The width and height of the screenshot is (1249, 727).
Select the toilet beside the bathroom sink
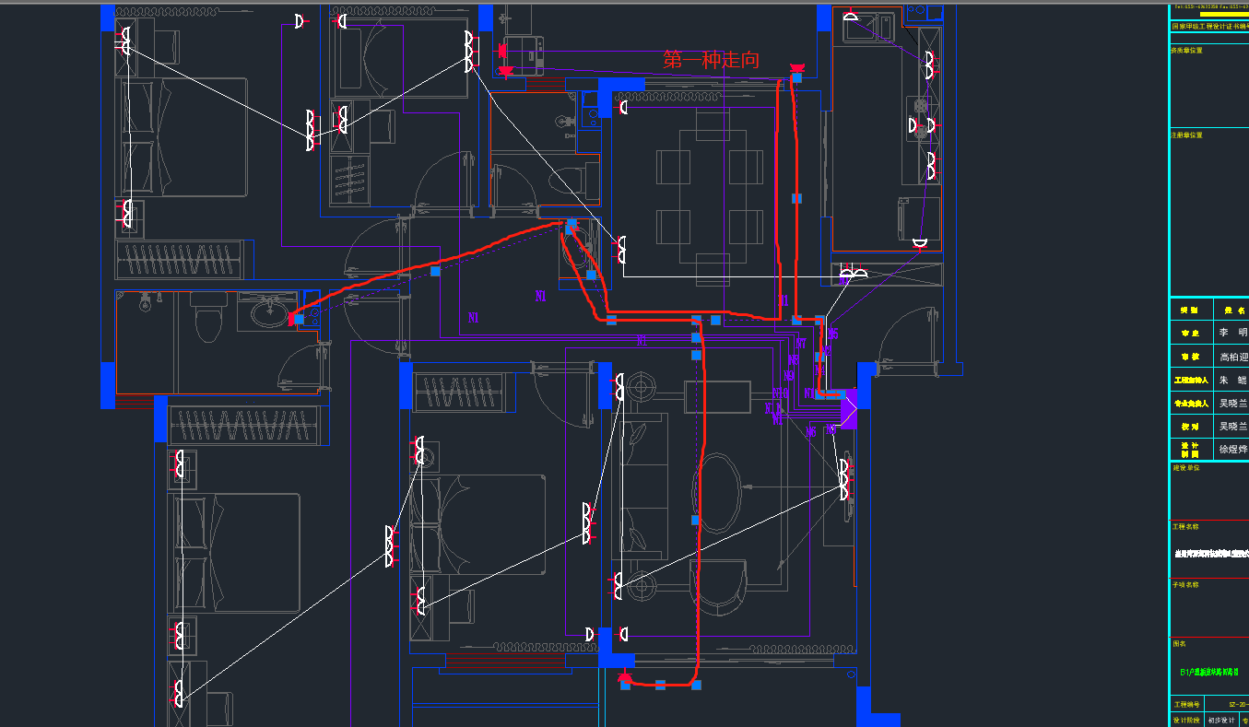click(x=209, y=316)
